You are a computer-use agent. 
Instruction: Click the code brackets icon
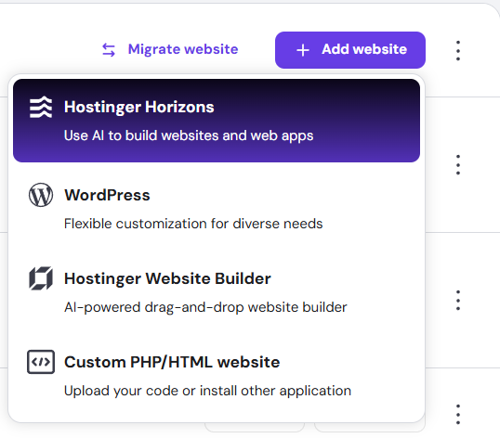click(41, 362)
